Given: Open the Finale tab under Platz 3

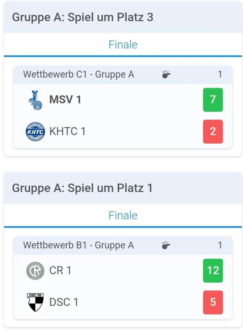Looking at the screenshot, I should pos(123,45).
